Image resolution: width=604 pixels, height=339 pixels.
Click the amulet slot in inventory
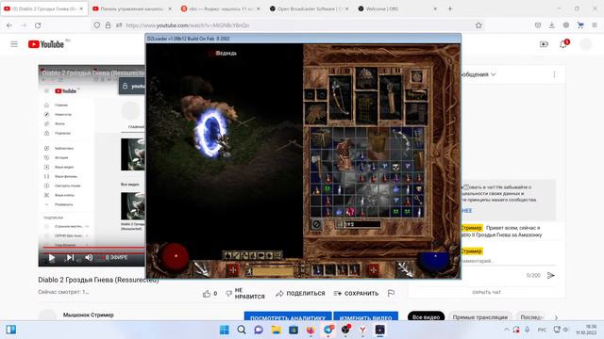point(416,77)
